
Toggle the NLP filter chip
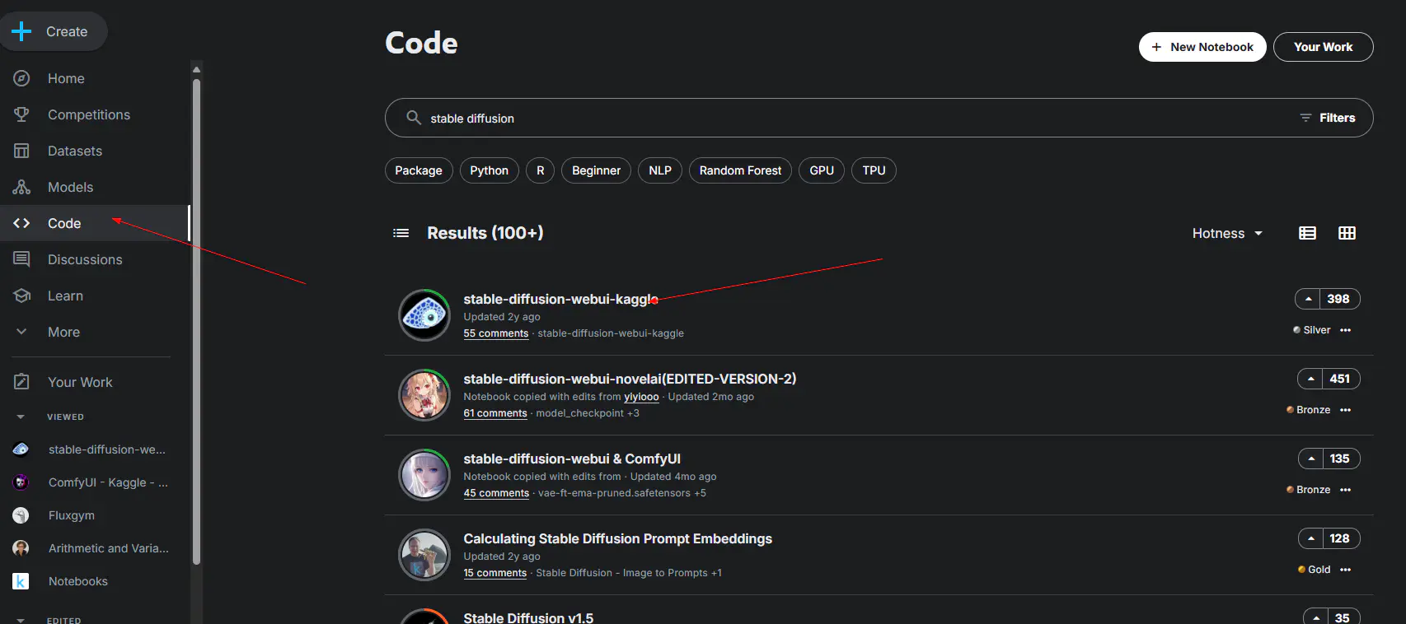tap(660, 170)
